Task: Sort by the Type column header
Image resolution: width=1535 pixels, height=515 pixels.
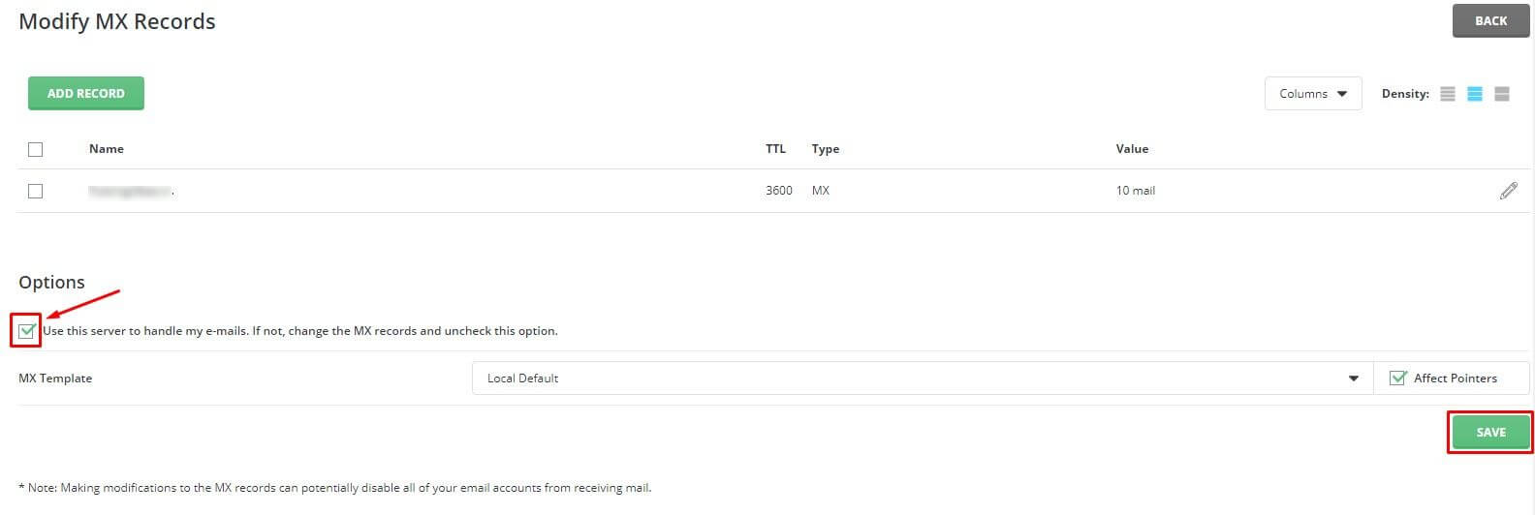Action: tap(826, 149)
